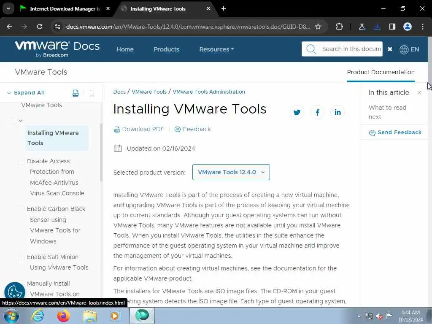Click the VMware Tools breadcrumb link
The width and height of the screenshot is (432, 324).
(149, 92)
